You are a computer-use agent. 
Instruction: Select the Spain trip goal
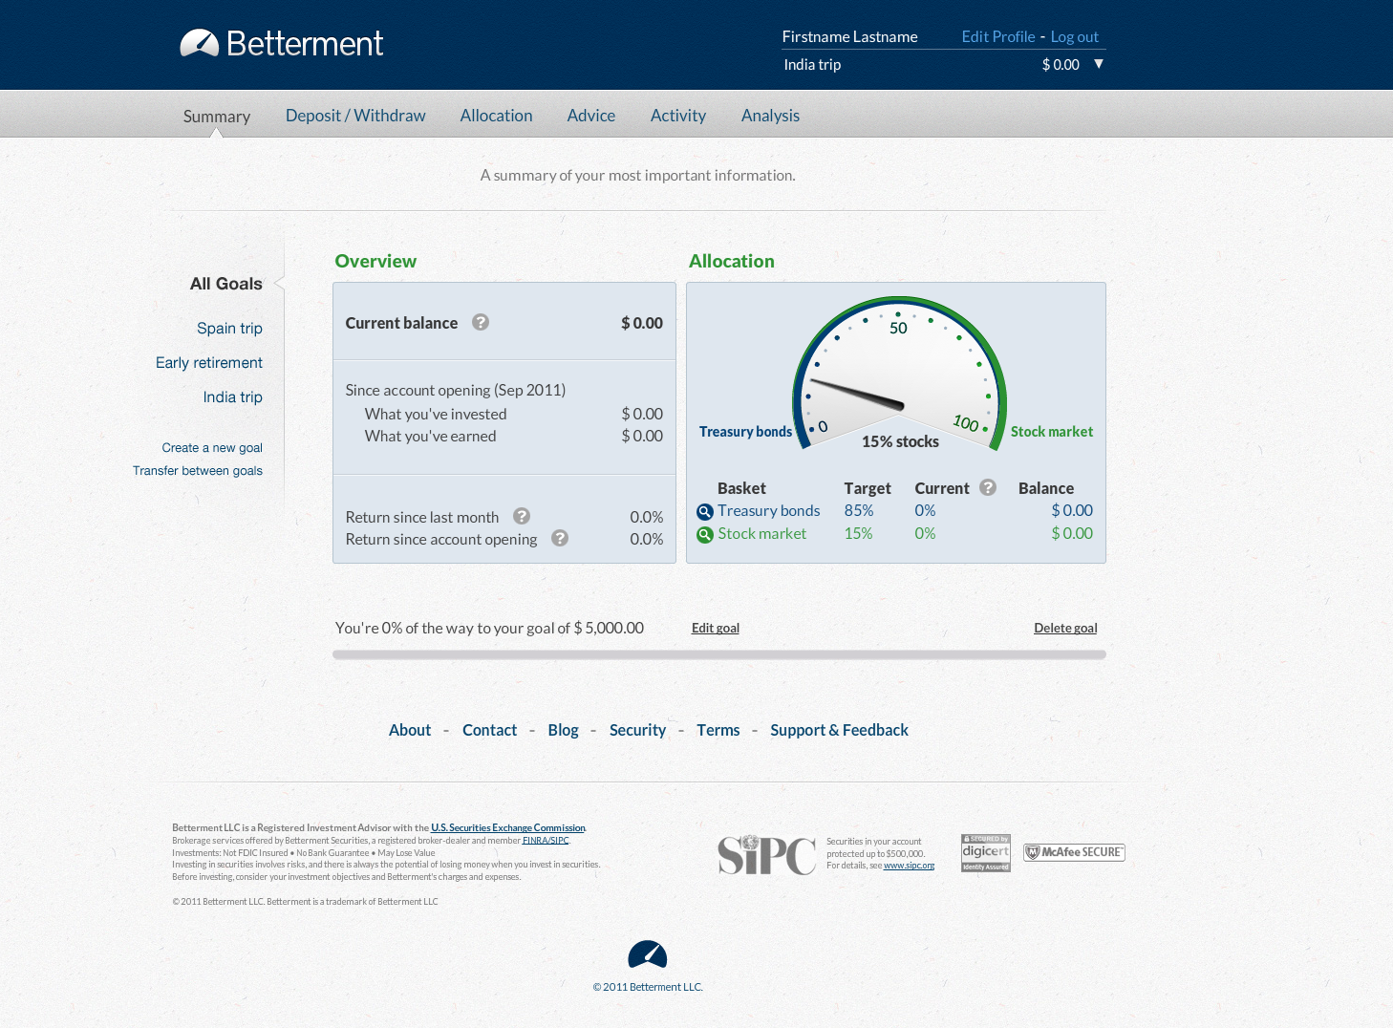(229, 328)
